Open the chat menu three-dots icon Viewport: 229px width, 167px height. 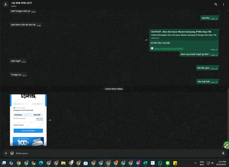[224, 5]
